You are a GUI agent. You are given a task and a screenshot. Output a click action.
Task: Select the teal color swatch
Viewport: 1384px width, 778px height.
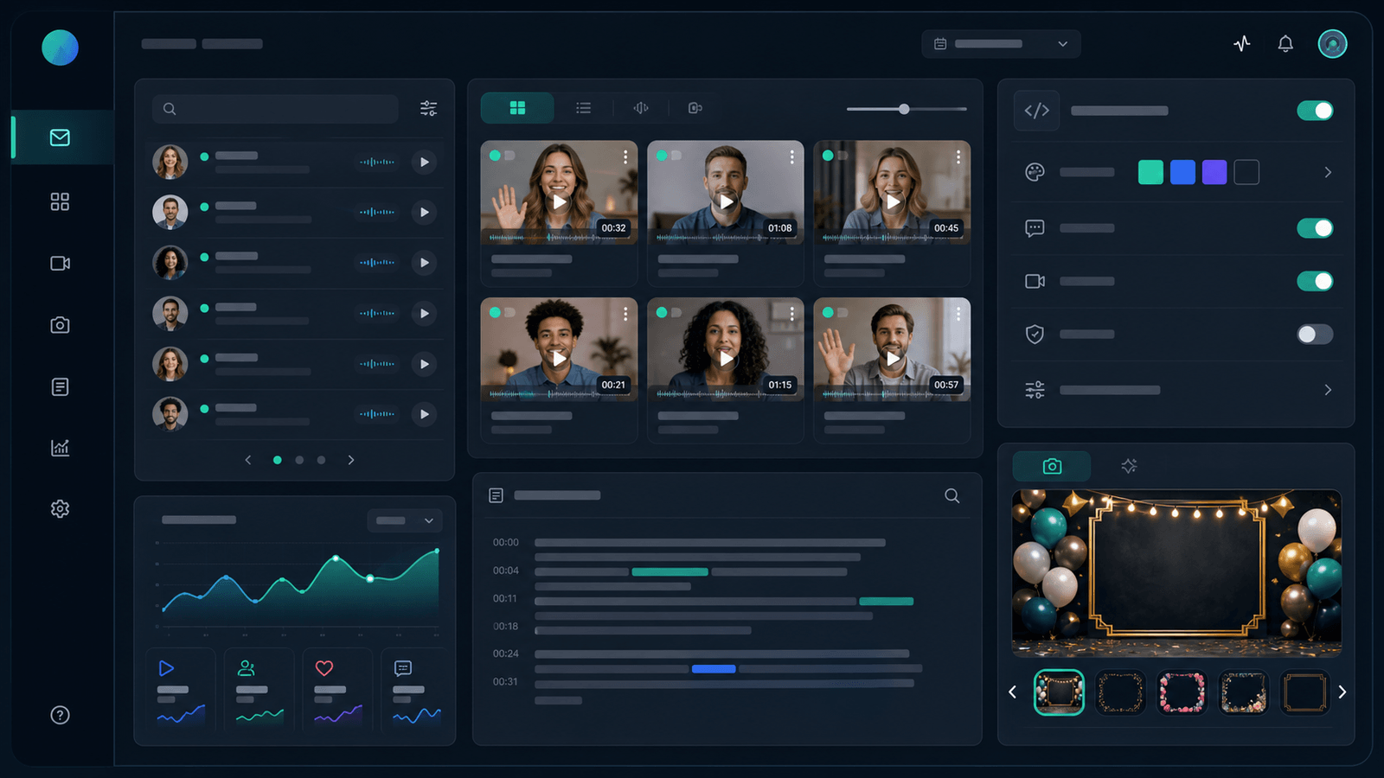click(x=1150, y=172)
